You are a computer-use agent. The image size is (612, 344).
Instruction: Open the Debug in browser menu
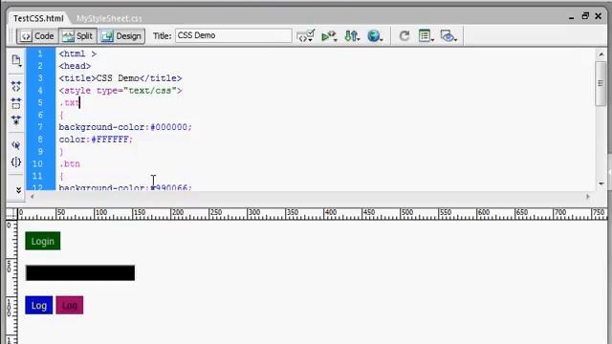coord(329,36)
